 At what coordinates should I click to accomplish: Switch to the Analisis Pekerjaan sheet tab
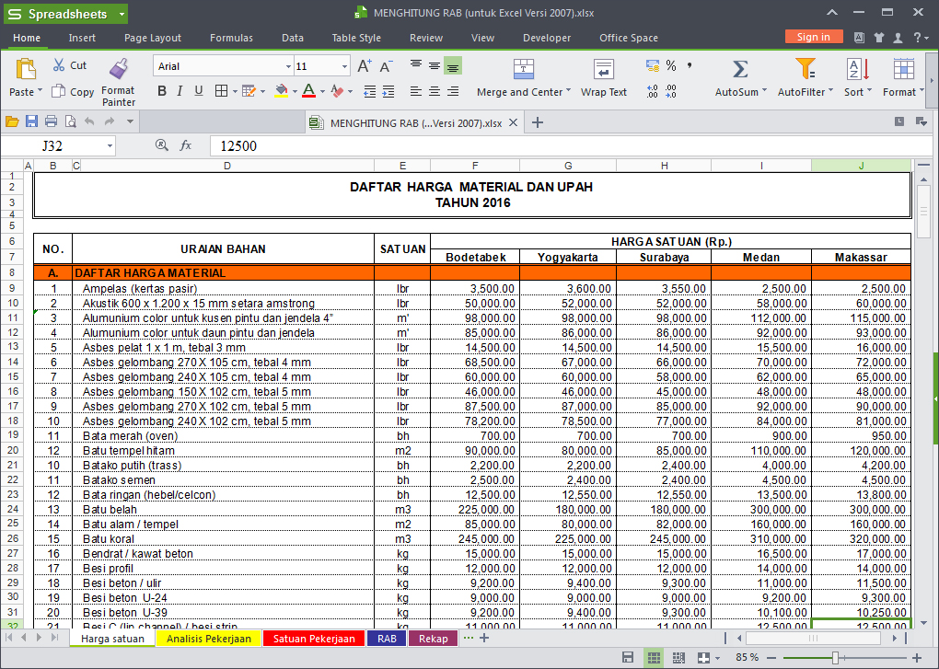(x=209, y=639)
